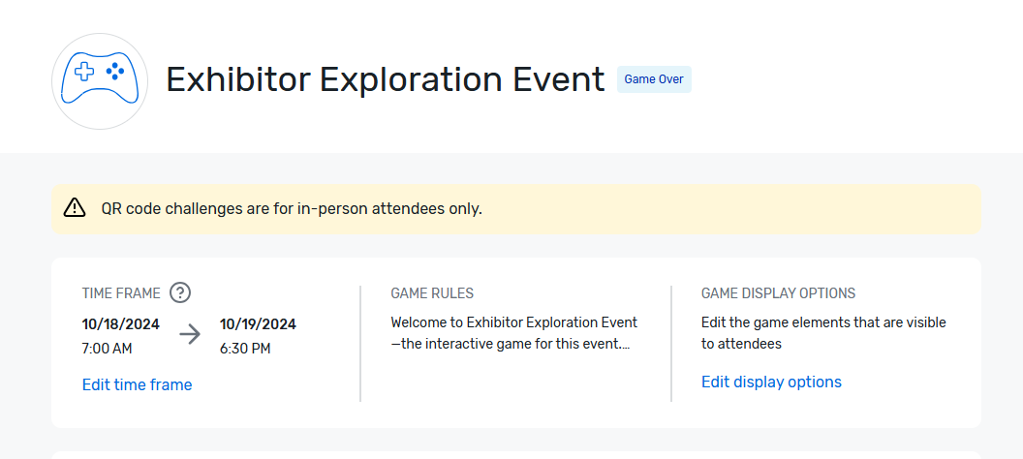Click the 7:00 AM start time
This screenshot has width=1023, height=459.
tap(107, 349)
